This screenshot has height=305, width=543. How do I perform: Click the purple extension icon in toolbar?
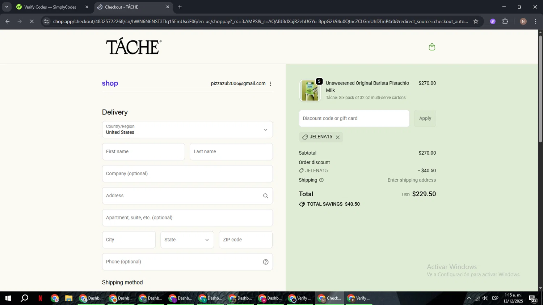point(493,21)
